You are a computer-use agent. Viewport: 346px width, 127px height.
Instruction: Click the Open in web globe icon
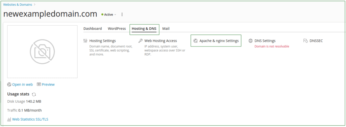click(x=9, y=85)
